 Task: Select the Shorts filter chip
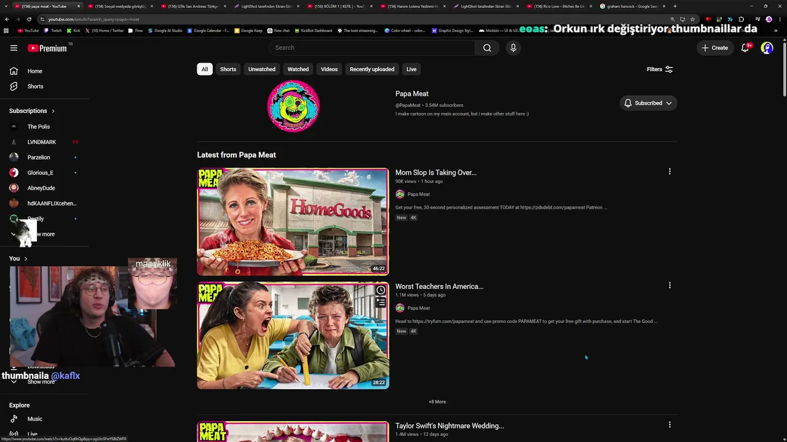[x=228, y=69]
